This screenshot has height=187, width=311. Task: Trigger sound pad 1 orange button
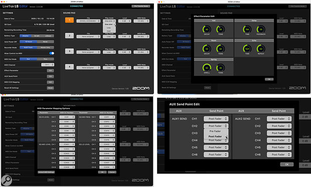click(69, 20)
